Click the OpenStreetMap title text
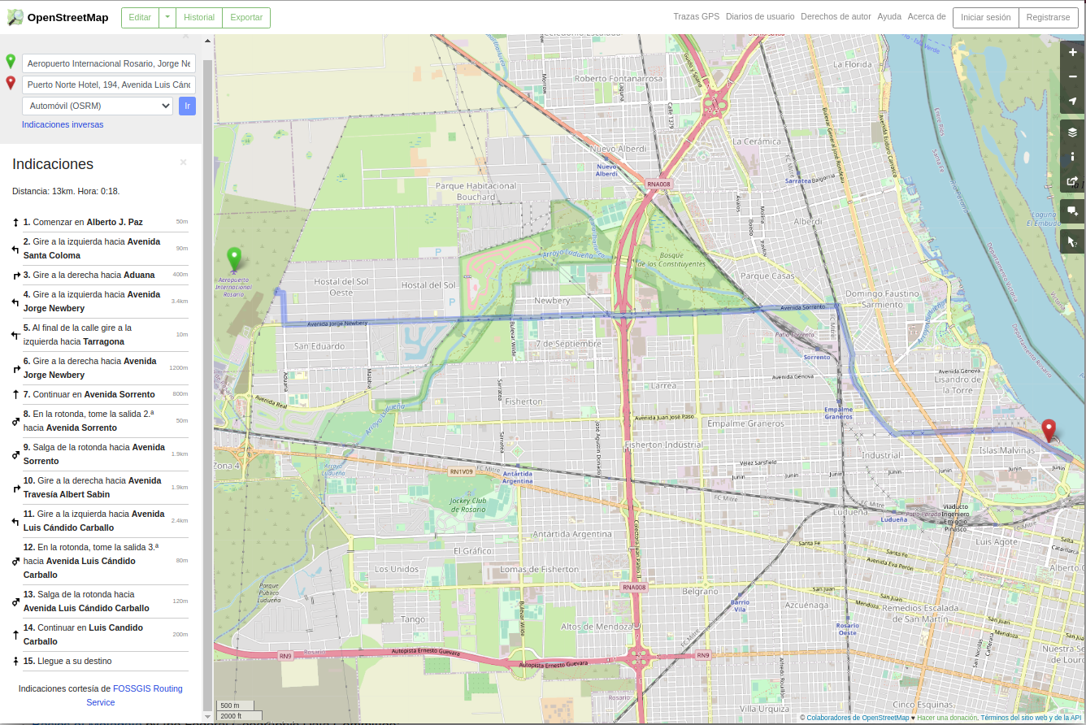 (x=67, y=17)
